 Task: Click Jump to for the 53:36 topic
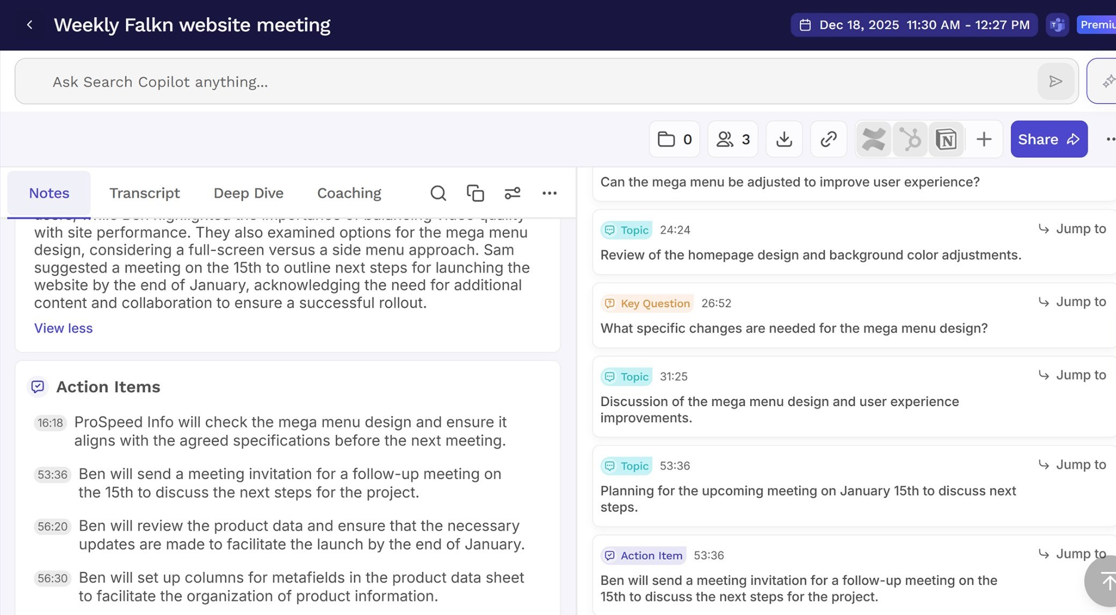click(1072, 464)
